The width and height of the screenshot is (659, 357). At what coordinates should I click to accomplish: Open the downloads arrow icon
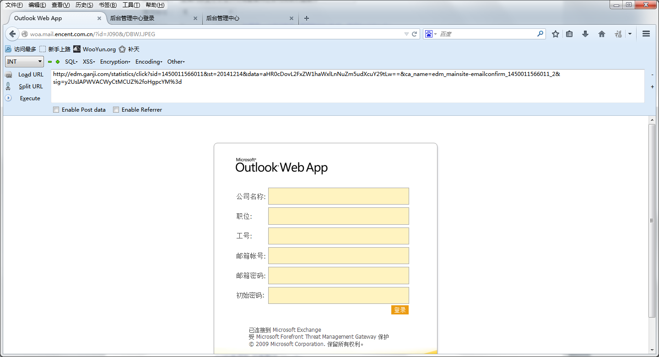pyautogui.click(x=585, y=34)
